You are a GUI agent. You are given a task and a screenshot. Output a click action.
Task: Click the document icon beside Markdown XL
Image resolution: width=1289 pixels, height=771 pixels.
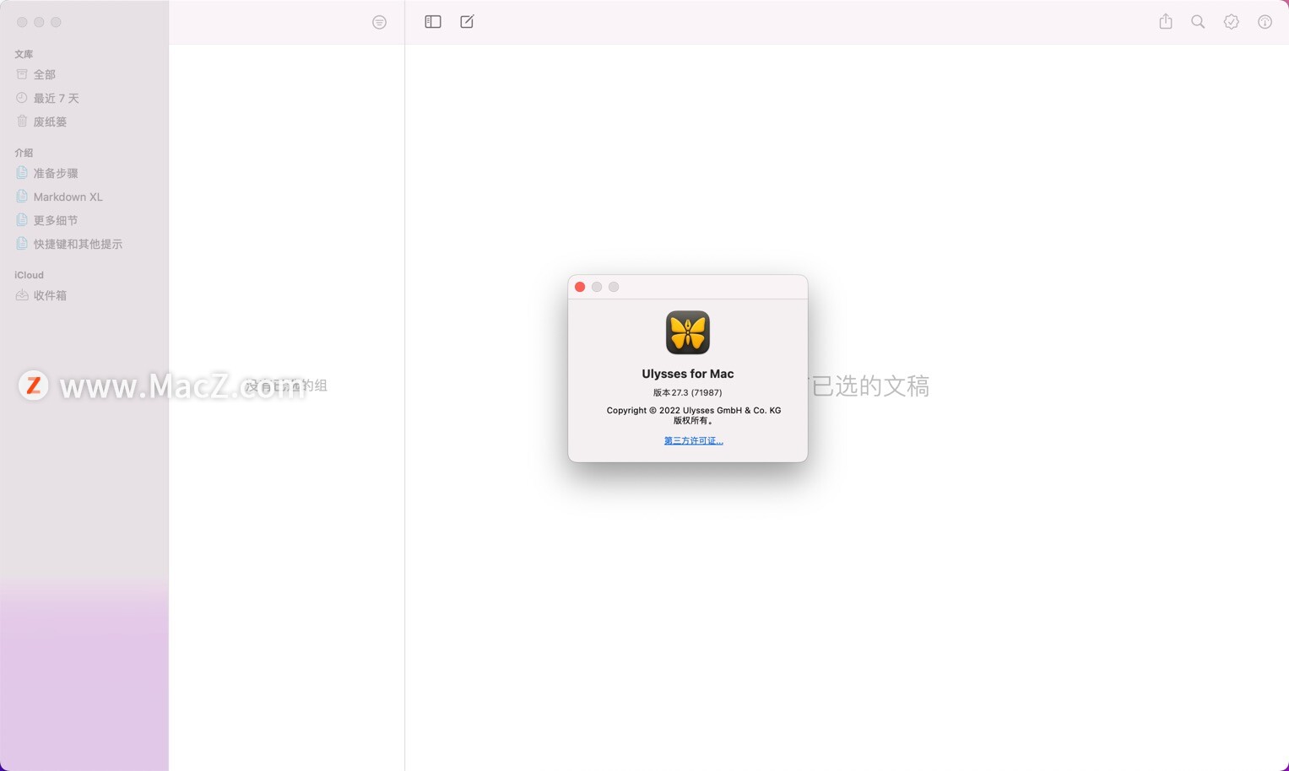coord(22,197)
